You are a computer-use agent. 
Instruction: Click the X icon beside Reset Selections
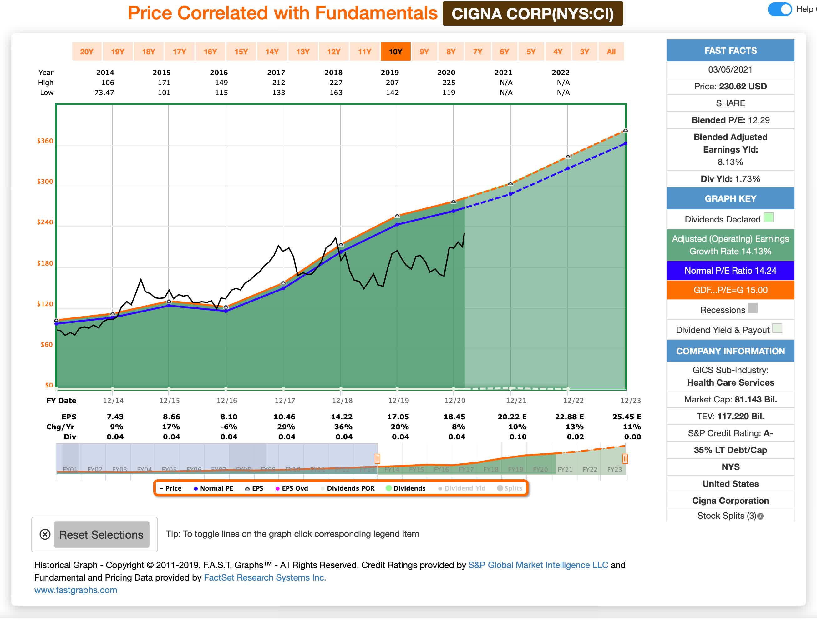pyautogui.click(x=45, y=534)
